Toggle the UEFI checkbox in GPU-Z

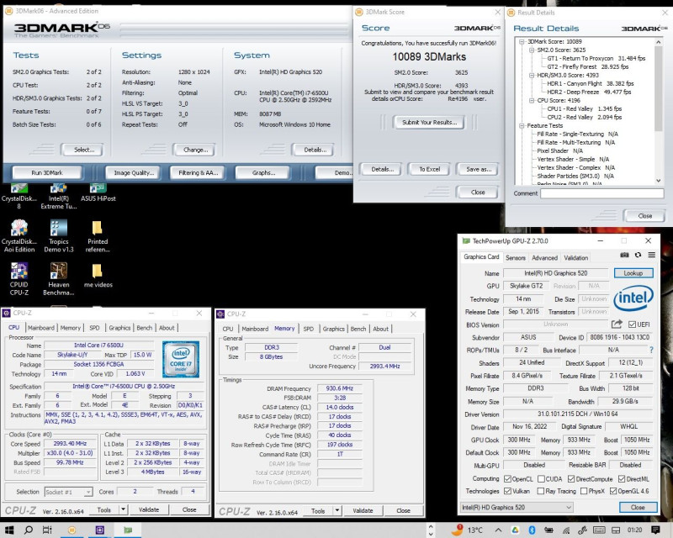(x=632, y=324)
